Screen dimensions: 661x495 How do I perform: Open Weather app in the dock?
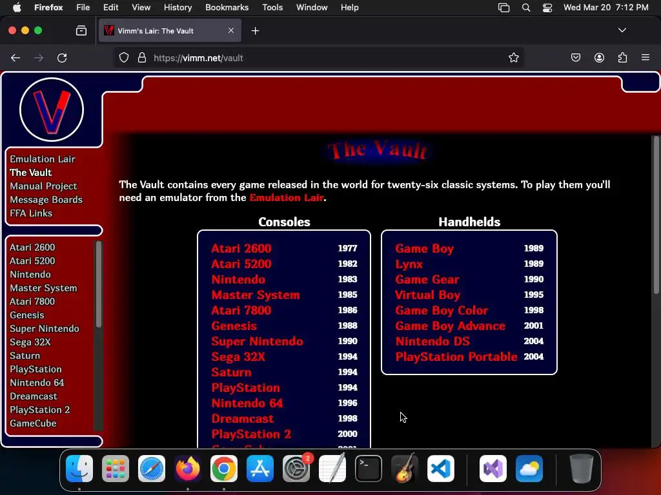[529, 469]
